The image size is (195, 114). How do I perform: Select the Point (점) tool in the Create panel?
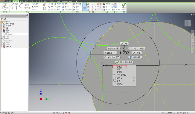click(34, 9)
